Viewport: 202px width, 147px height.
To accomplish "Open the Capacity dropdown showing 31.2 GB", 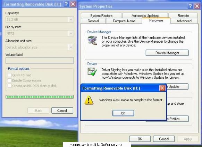I will point(40,19).
